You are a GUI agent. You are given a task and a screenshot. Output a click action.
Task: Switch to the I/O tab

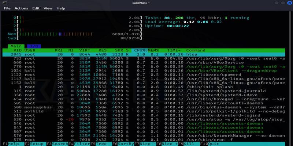[x=34, y=46]
